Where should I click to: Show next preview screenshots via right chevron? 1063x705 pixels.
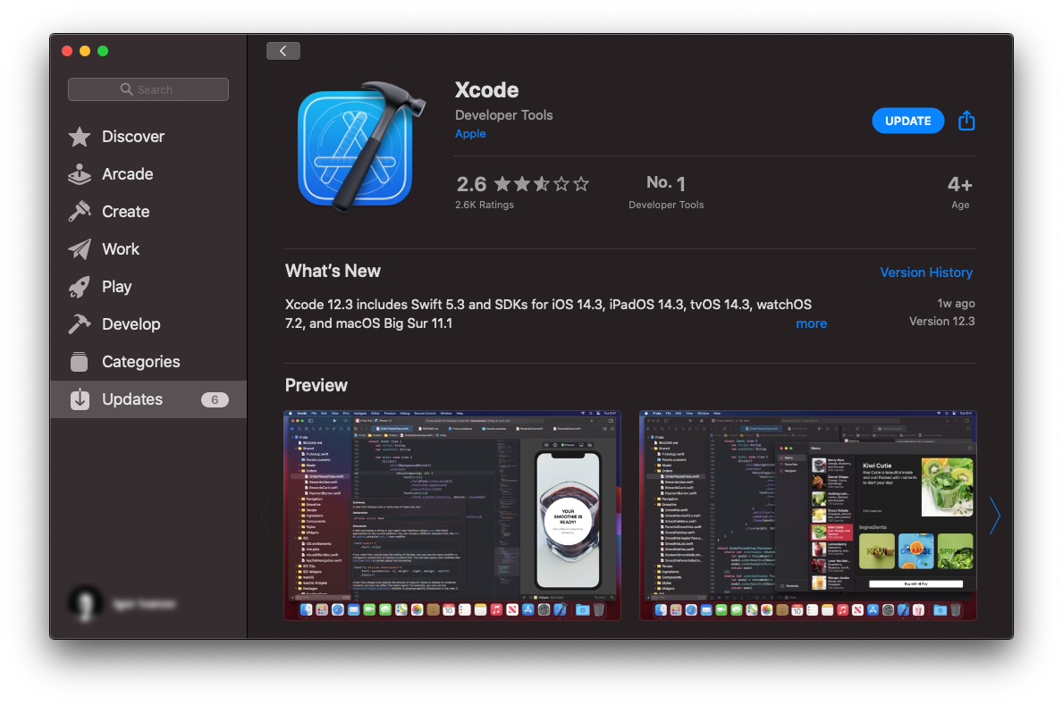[x=995, y=516]
